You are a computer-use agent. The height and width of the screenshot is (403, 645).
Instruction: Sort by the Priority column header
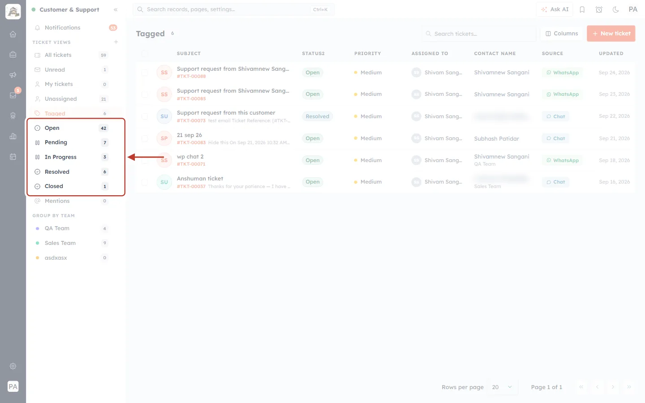[367, 54]
